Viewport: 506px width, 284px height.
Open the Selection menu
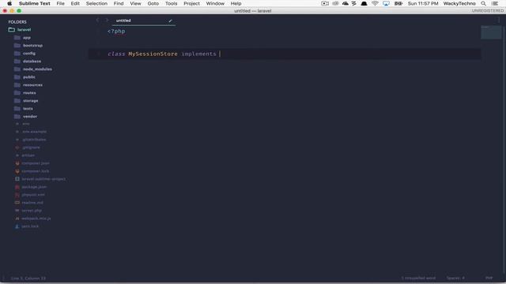[x=96, y=3]
